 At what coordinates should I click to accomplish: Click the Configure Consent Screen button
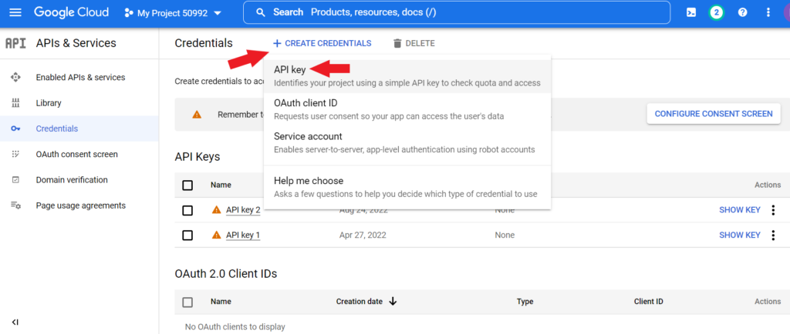(x=713, y=113)
